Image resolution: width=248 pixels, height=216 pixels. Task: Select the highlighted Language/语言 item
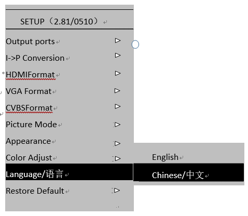point(69,172)
